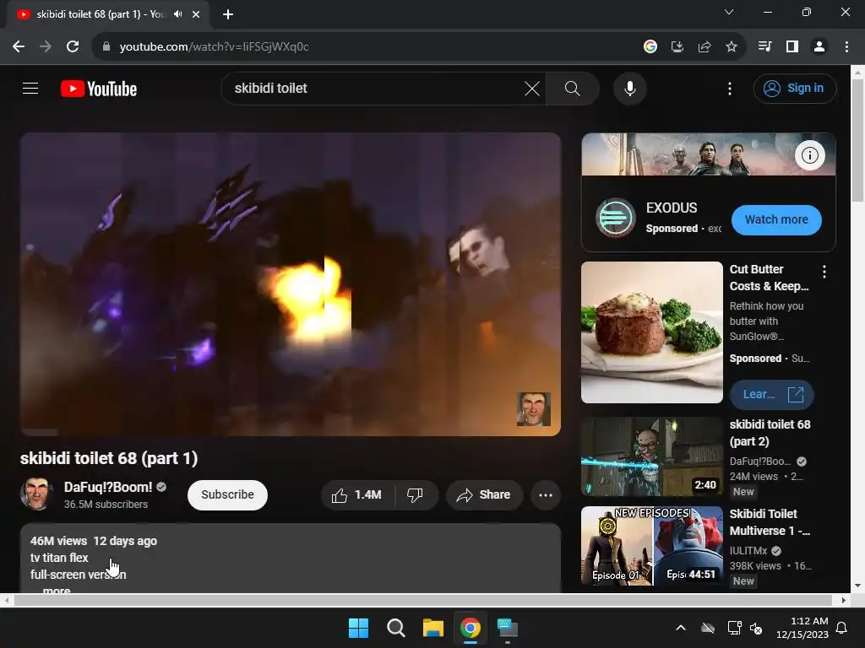Reload the page
This screenshot has width=865, height=648.
(73, 47)
